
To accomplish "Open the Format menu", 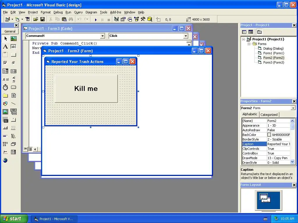I will 46,12.
